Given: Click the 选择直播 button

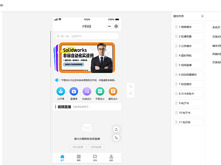Looking at the screenshot, I should pos(96,147).
